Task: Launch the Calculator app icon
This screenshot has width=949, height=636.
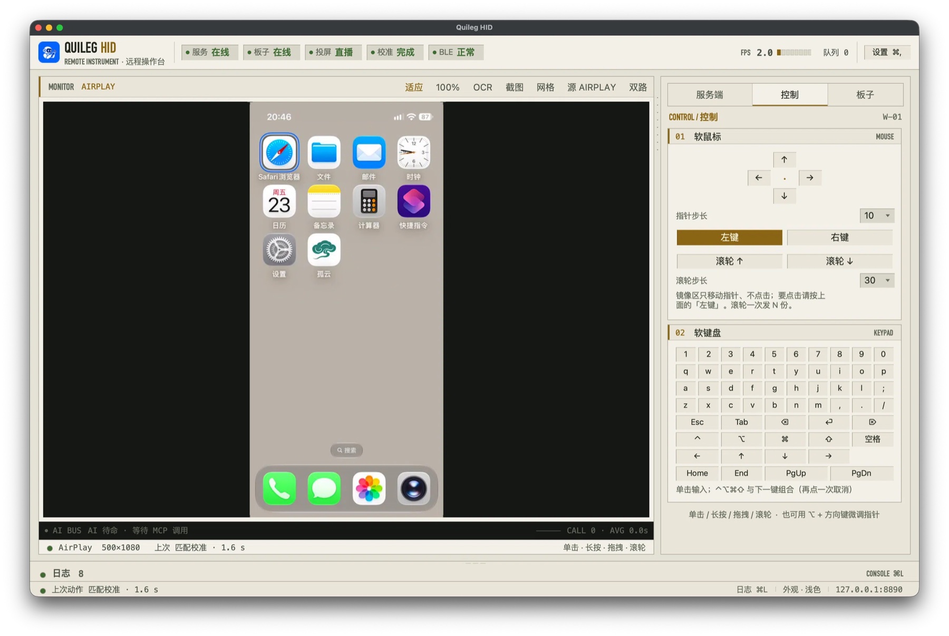Action: 369,201
